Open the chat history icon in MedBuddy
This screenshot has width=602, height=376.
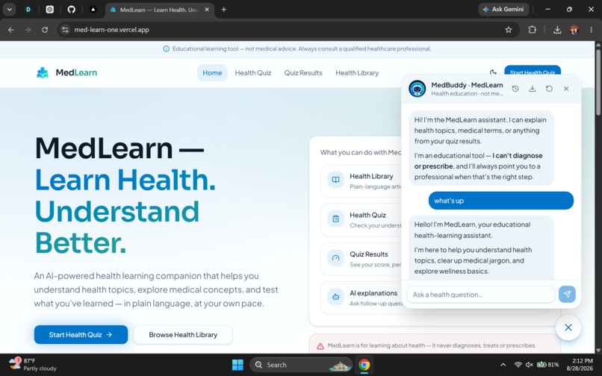click(x=515, y=89)
